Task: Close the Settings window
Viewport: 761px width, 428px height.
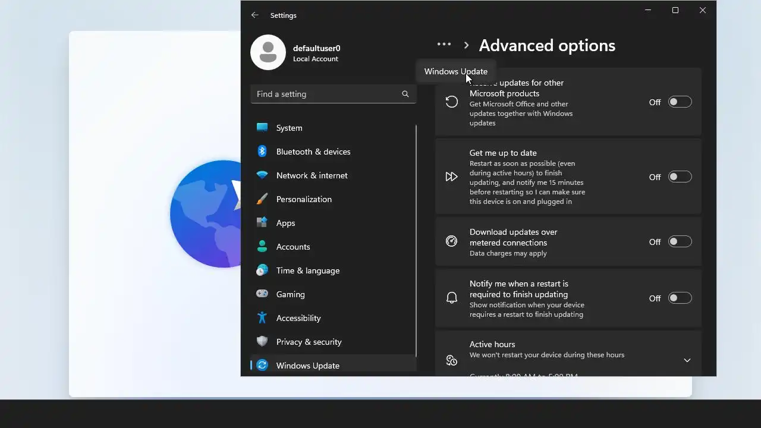Action: pyautogui.click(x=703, y=10)
